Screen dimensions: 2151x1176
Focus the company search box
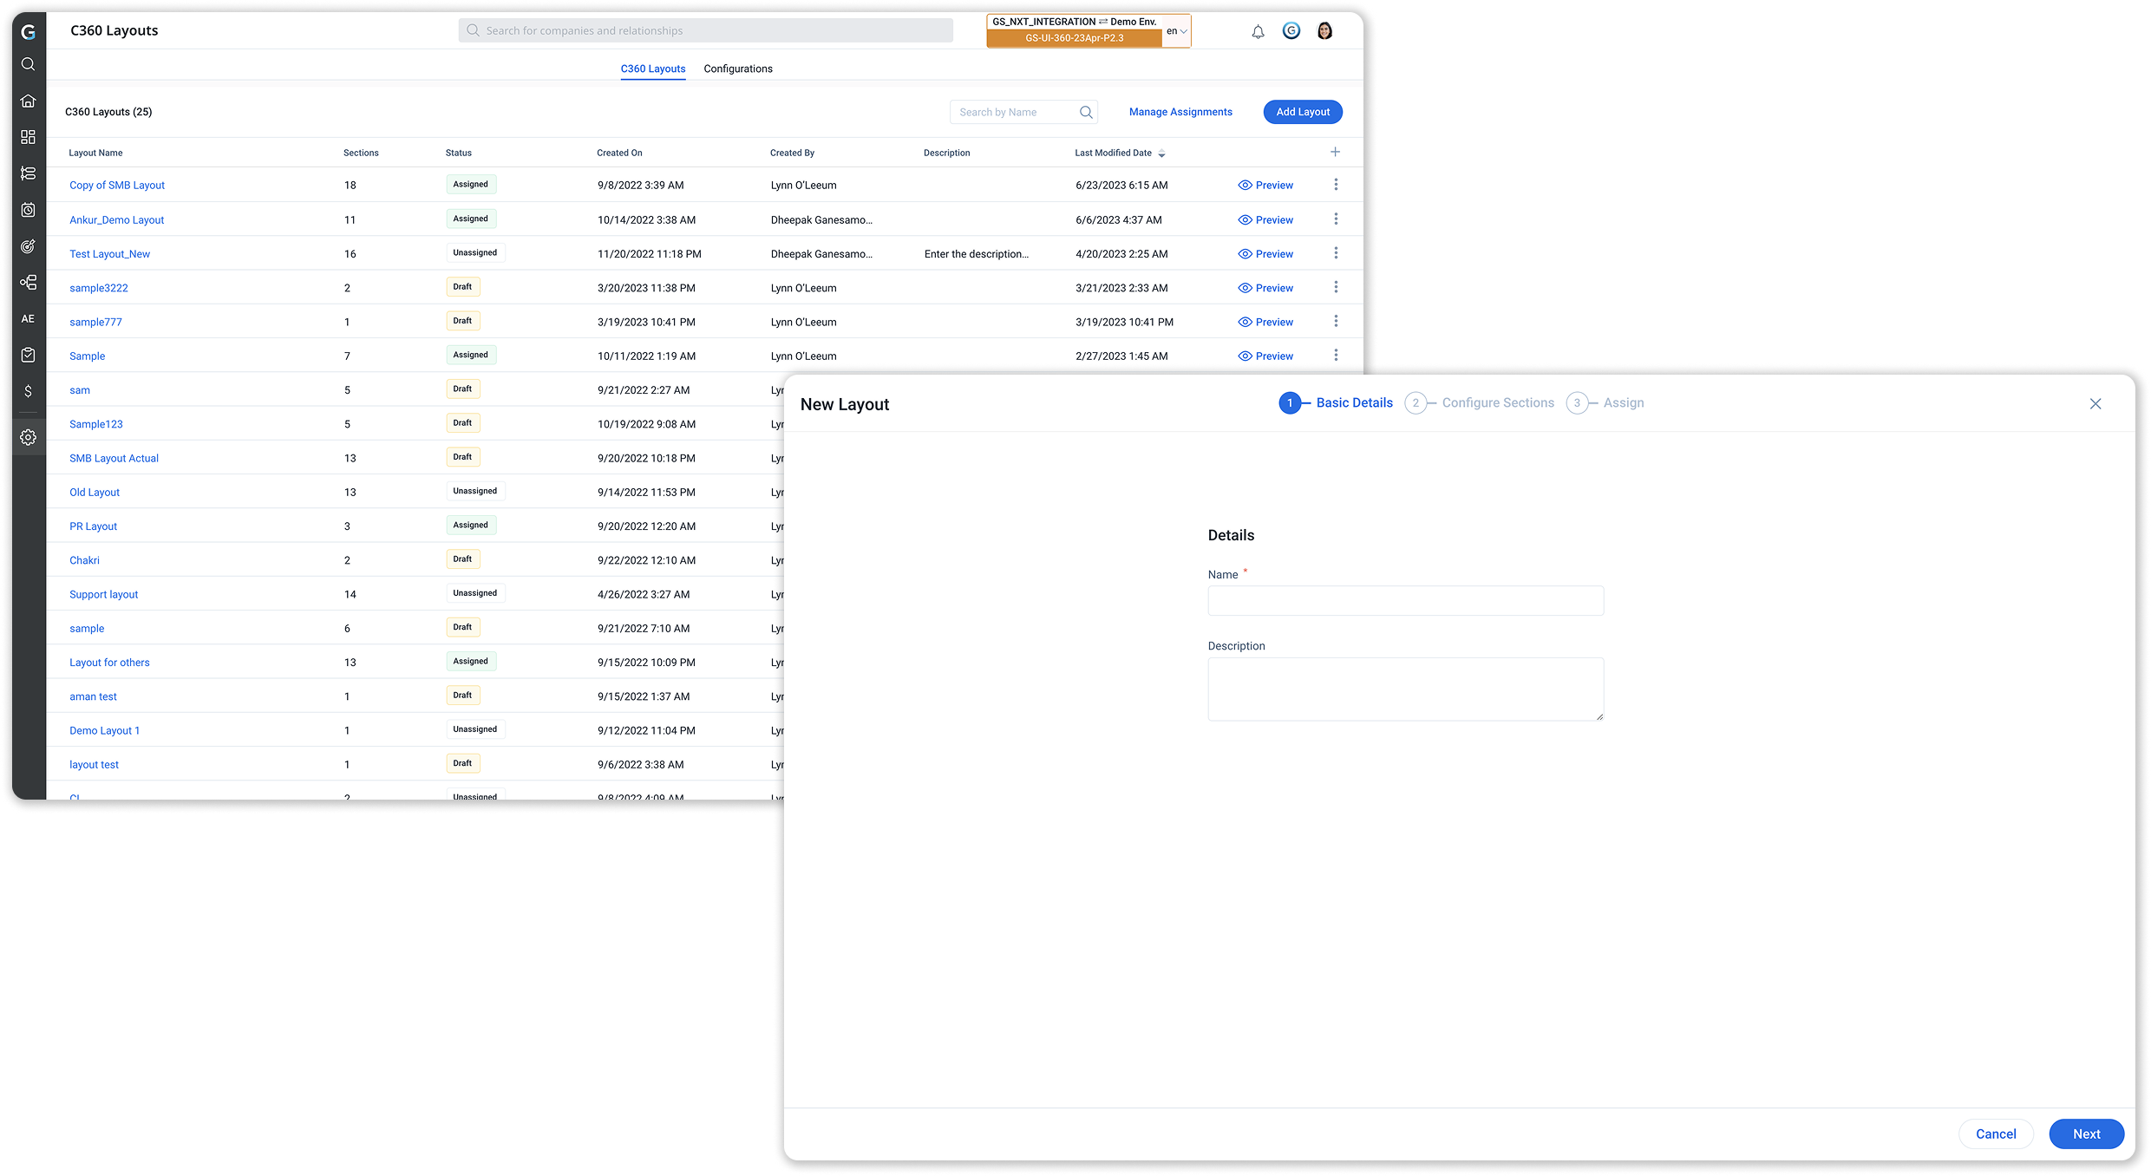[x=706, y=30]
